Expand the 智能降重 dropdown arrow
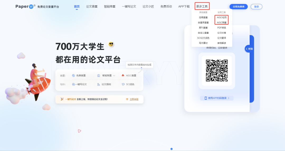The width and height of the screenshot is (285, 151). tap(114, 76)
